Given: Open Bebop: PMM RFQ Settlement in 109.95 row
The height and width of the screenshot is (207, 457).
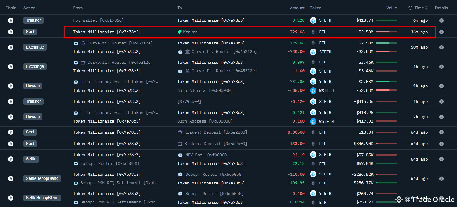Looking at the screenshot, I should click(119, 183).
